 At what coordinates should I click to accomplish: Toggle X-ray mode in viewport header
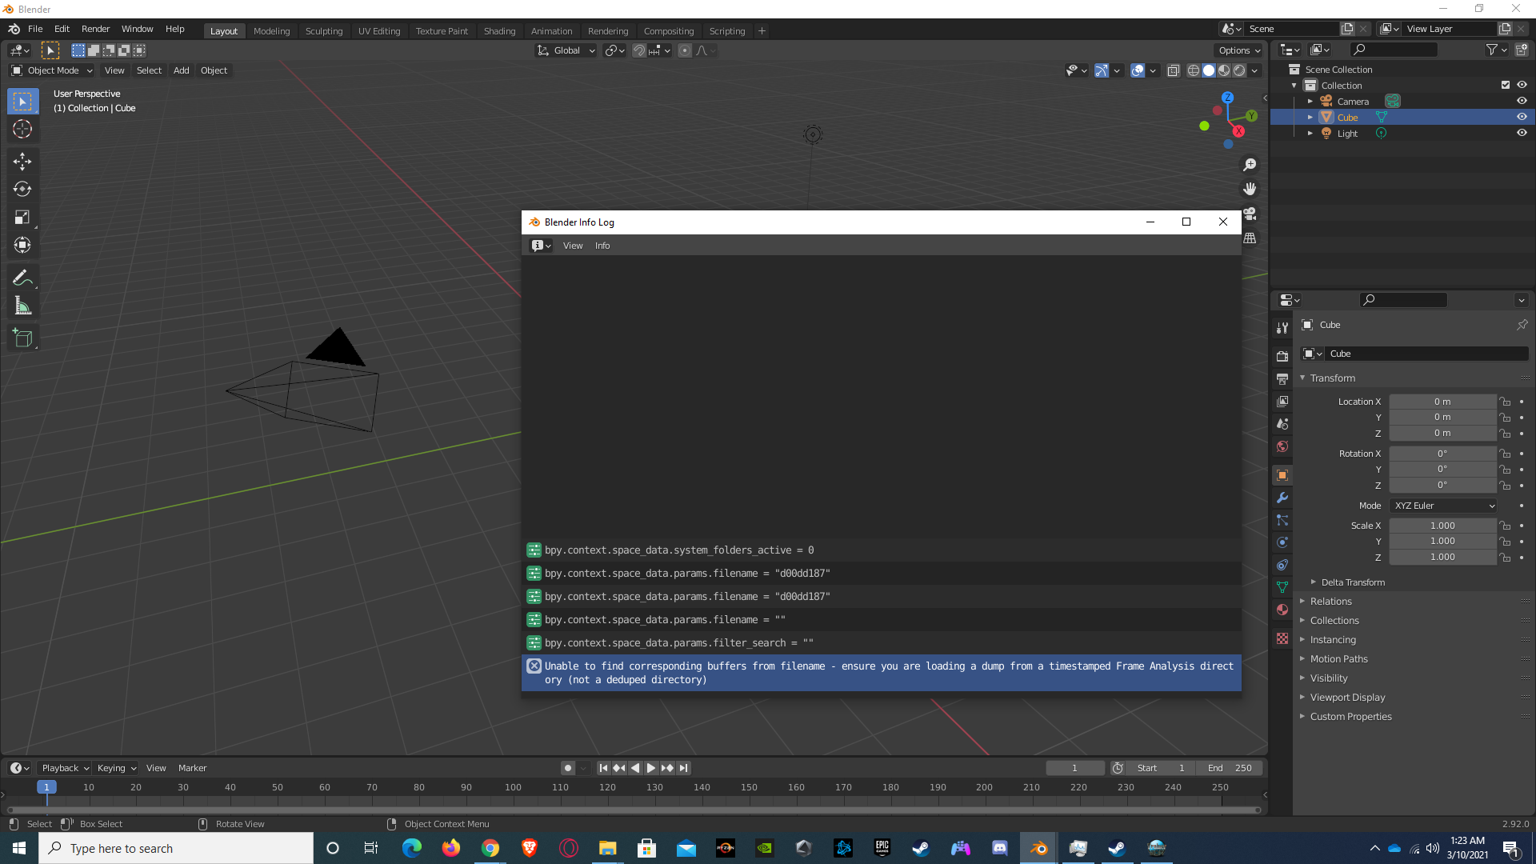point(1174,70)
